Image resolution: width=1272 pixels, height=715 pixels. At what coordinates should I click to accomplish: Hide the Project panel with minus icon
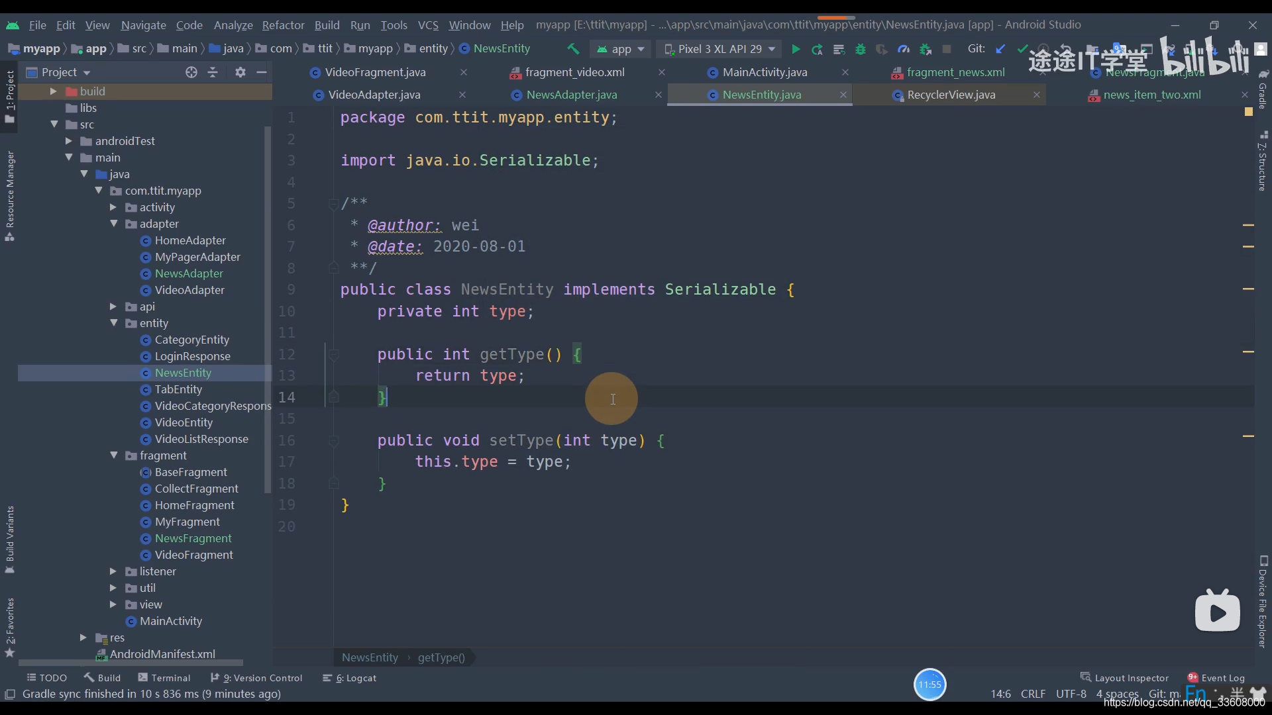click(262, 72)
